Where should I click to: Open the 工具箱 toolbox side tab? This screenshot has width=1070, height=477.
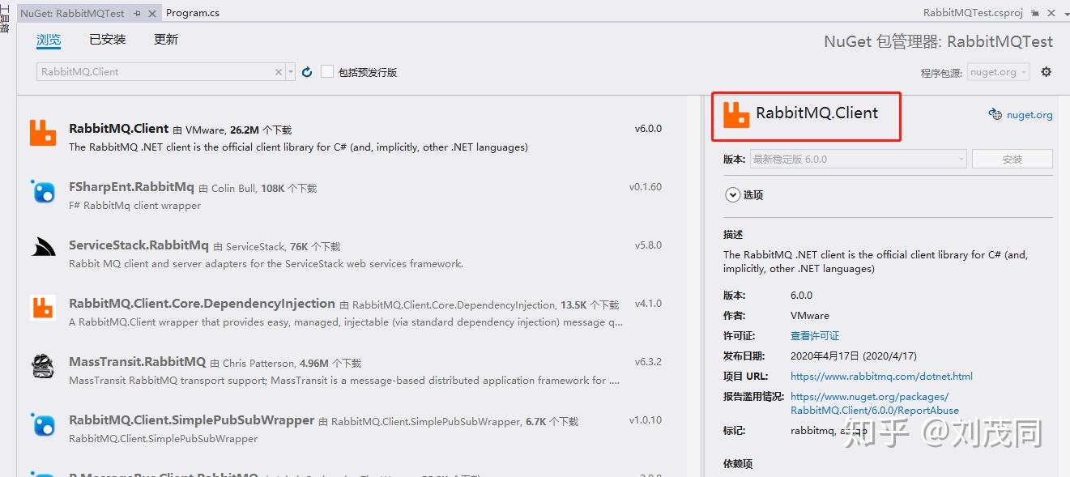[x=4, y=19]
